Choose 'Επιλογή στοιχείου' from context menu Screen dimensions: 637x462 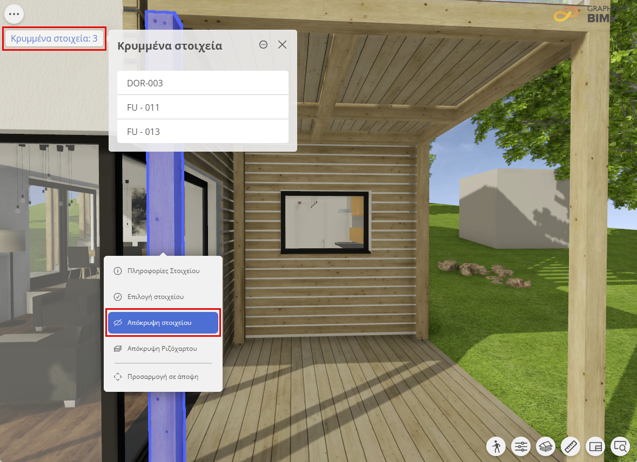click(163, 297)
